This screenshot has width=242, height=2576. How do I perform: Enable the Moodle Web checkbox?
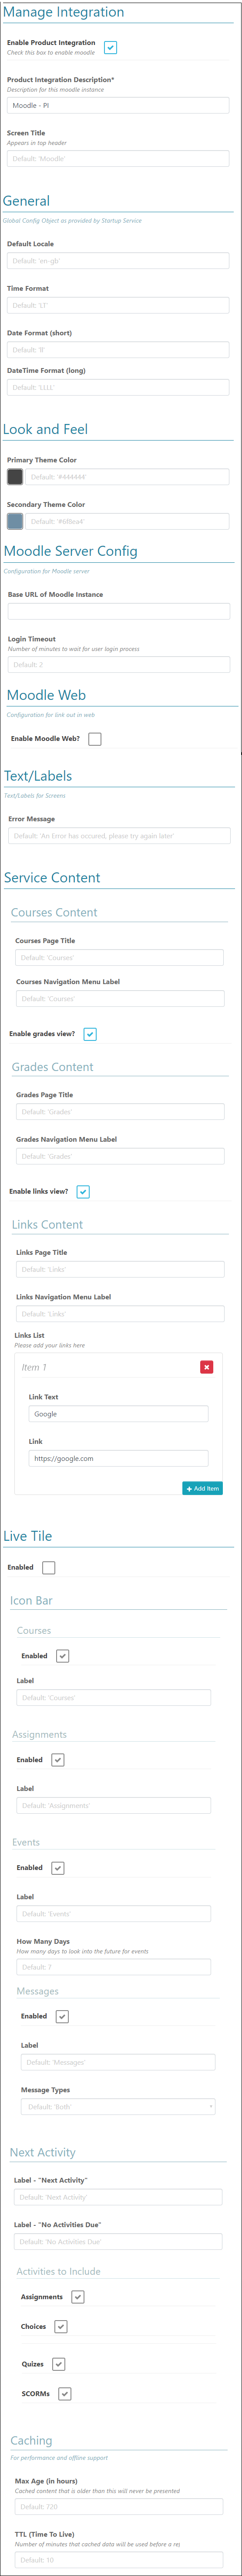(x=94, y=739)
